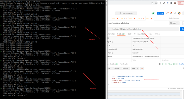
Task: Click the Search Postman field
Action: point(126,13)
